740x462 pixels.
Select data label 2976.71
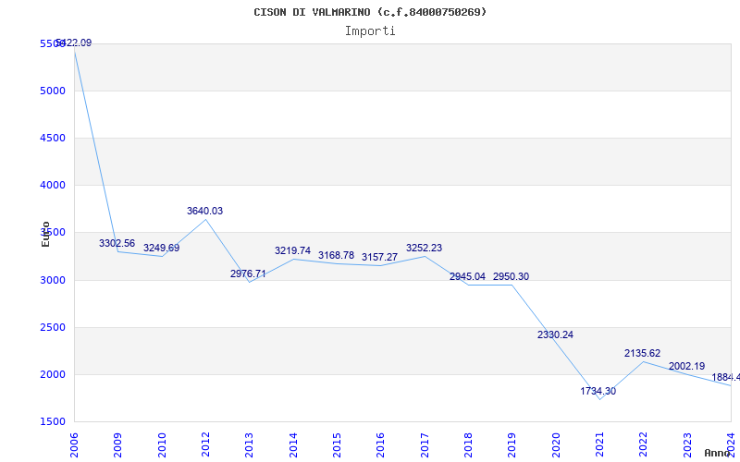[x=248, y=274]
